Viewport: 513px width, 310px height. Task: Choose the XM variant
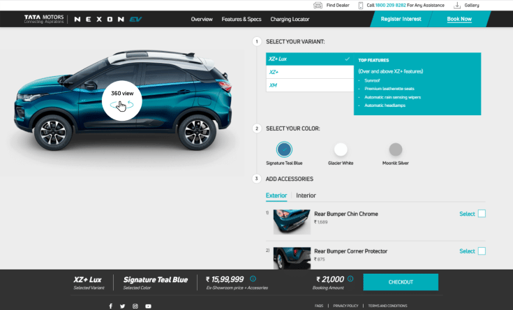(x=310, y=85)
